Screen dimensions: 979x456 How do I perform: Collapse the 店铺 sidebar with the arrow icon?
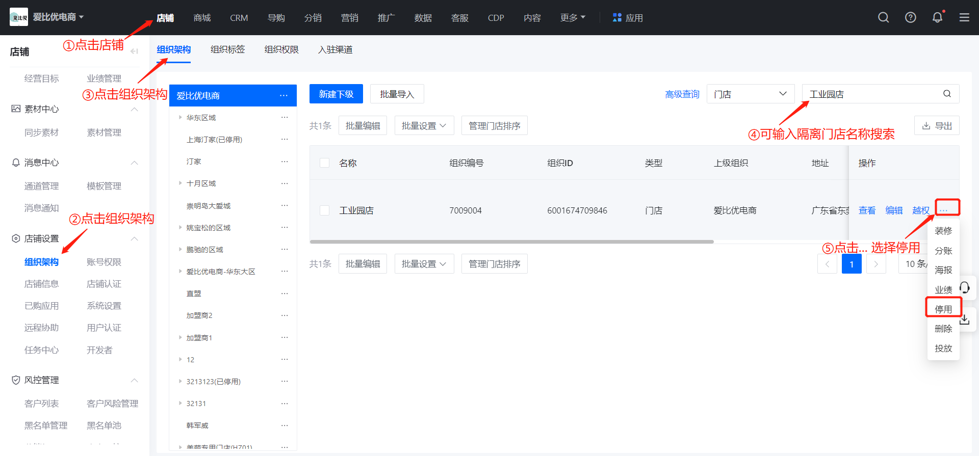click(135, 51)
